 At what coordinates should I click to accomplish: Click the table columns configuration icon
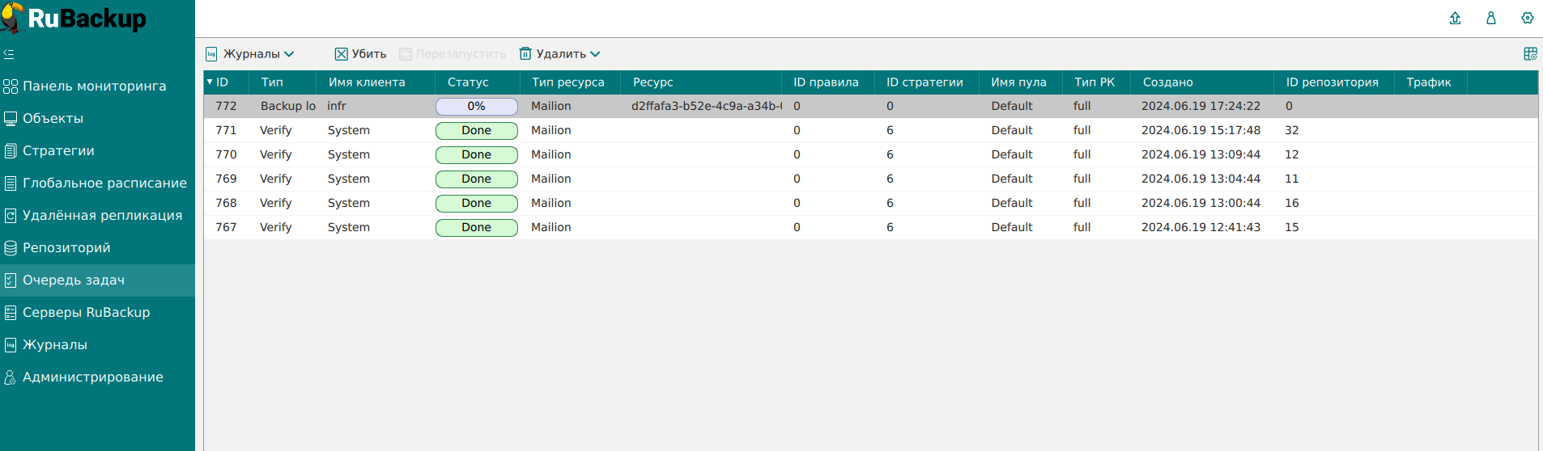(1529, 54)
